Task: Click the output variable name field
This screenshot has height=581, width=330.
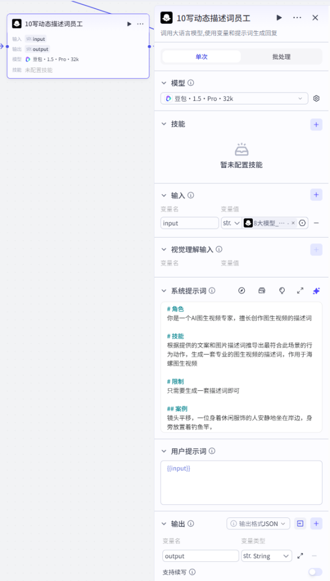Action: point(200,556)
